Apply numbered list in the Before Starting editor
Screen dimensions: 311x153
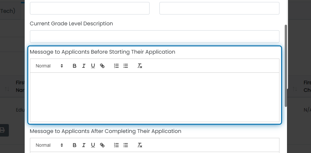pyautogui.click(x=116, y=66)
